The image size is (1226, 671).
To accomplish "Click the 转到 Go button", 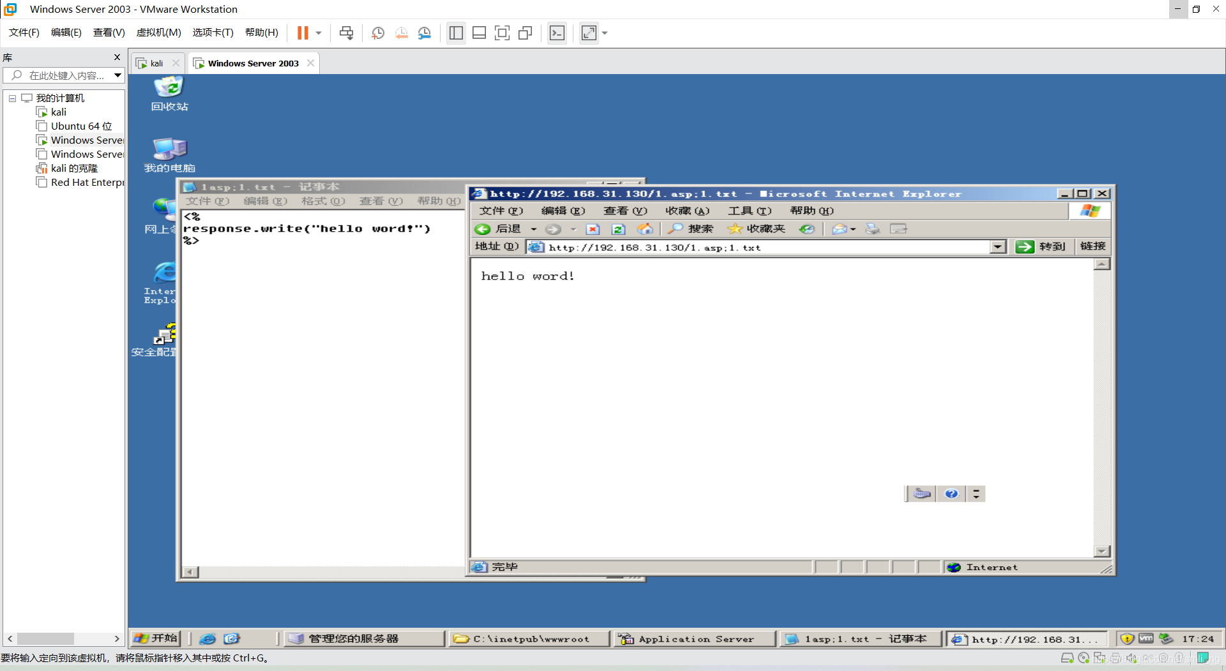I will tap(1041, 246).
